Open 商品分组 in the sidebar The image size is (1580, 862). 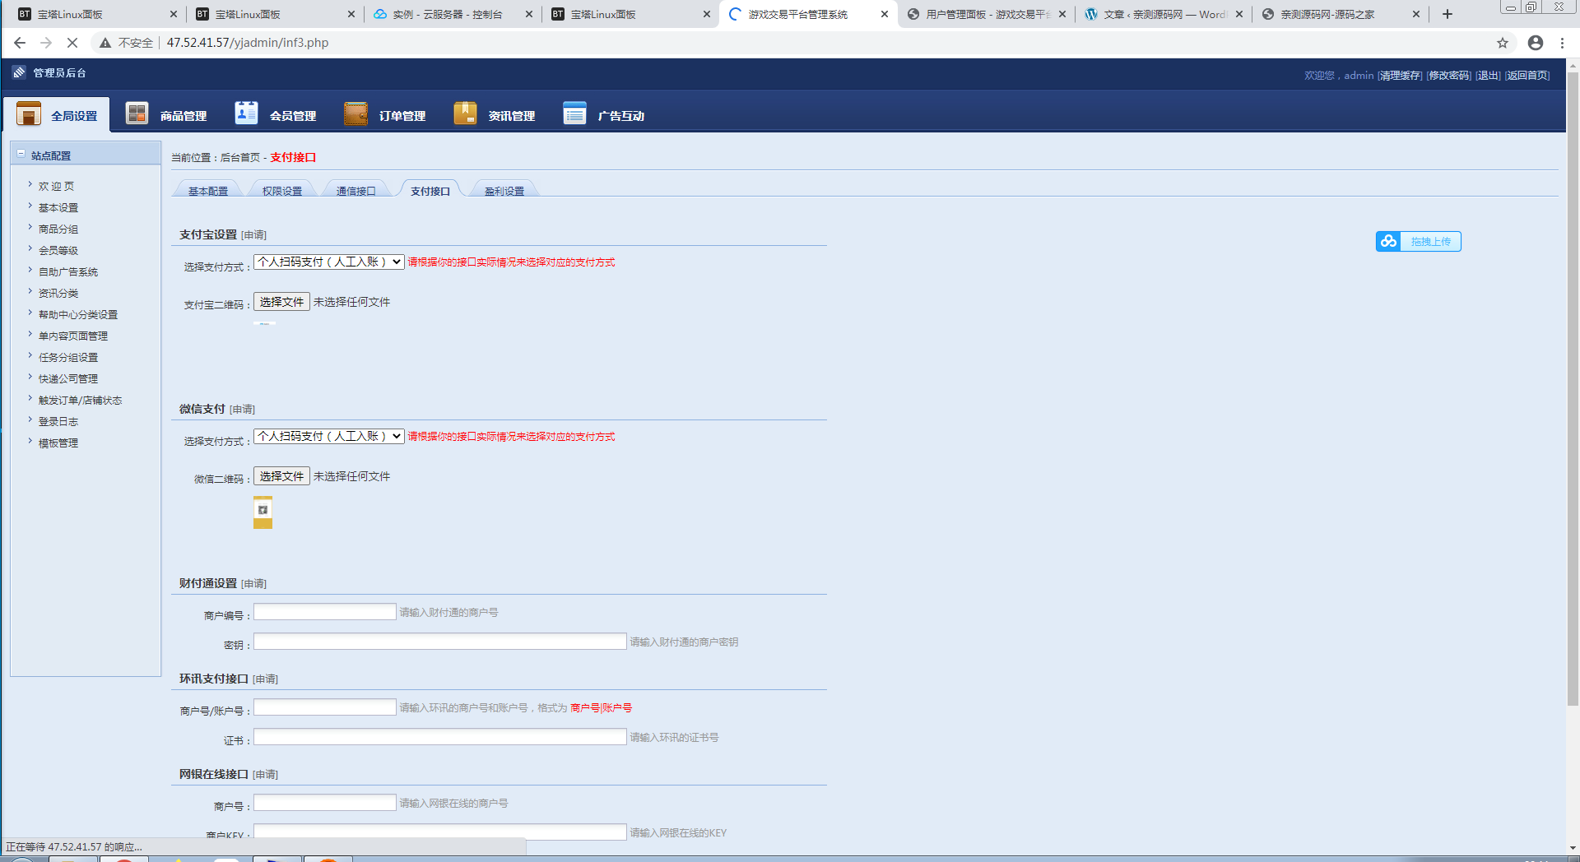[x=58, y=229]
